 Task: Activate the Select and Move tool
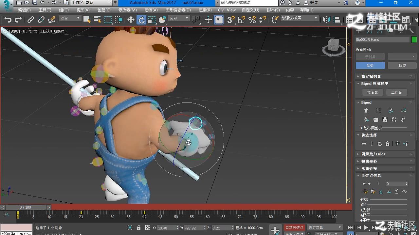[x=131, y=20]
